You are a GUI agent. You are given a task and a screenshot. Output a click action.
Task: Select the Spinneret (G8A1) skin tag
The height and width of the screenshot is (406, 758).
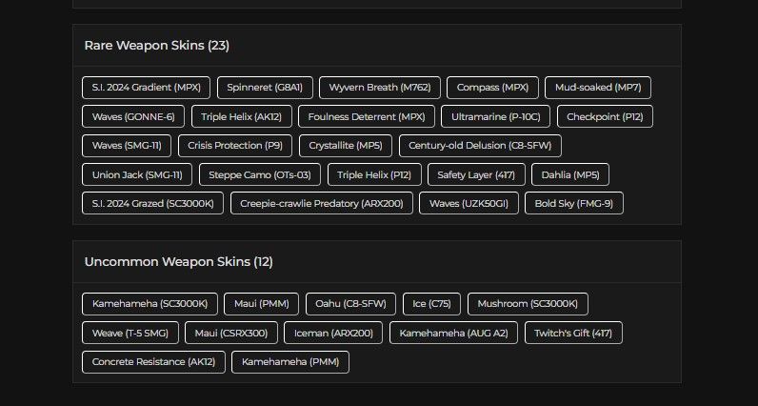pyautogui.click(x=265, y=88)
